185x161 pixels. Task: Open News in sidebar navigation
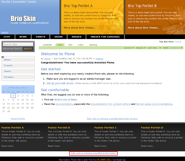point(18,60)
